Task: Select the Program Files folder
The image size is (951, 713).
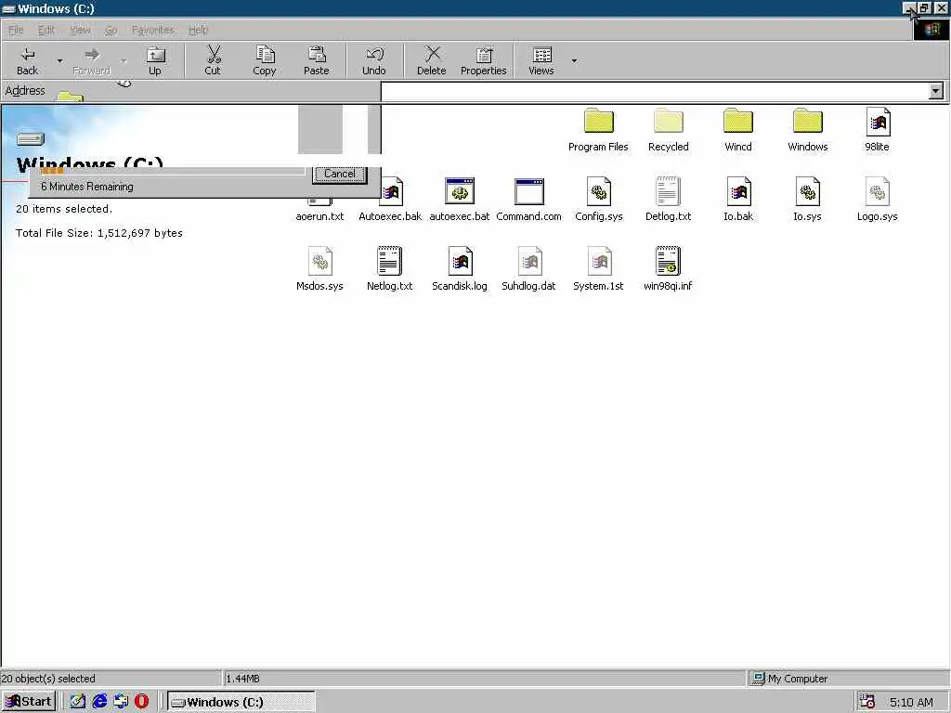Action: coord(599,130)
